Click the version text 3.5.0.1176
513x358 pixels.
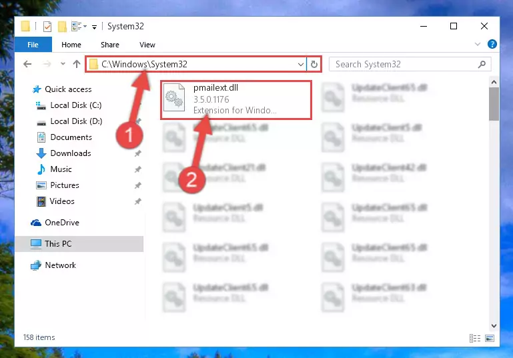click(x=211, y=99)
